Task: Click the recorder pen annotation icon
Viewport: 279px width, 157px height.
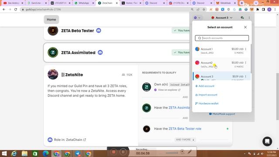Action: coord(190,152)
